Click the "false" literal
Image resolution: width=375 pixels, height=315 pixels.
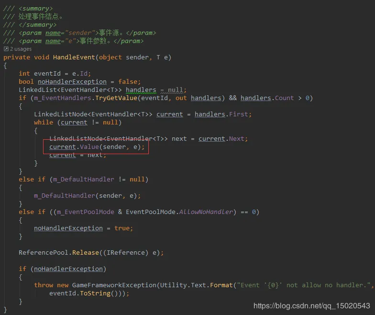pyautogui.click(x=128, y=81)
